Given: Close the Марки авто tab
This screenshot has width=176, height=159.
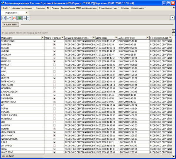Looking at the screenshot, I should pyautogui.click(x=27, y=13).
